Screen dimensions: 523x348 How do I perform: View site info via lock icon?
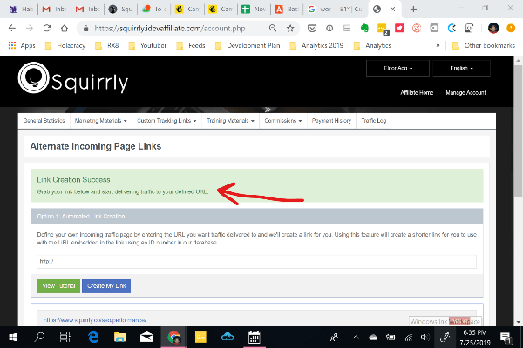85,29
